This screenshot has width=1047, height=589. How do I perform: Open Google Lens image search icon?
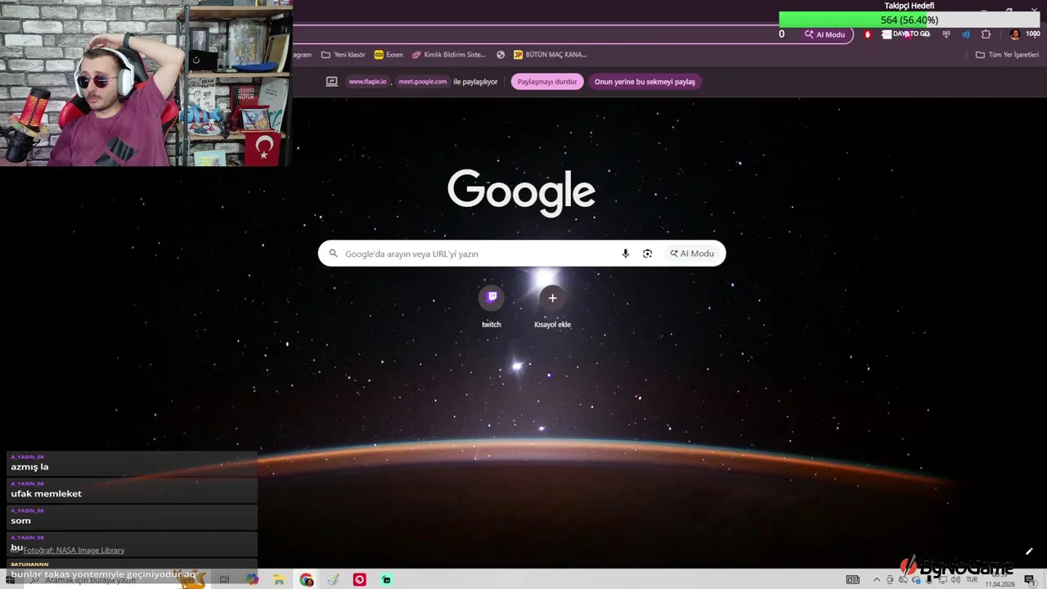[x=647, y=254]
